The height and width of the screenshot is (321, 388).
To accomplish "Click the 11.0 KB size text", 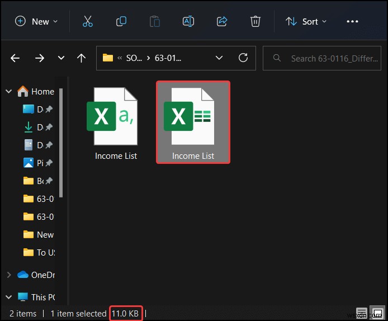I will click(x=125, y=314).
